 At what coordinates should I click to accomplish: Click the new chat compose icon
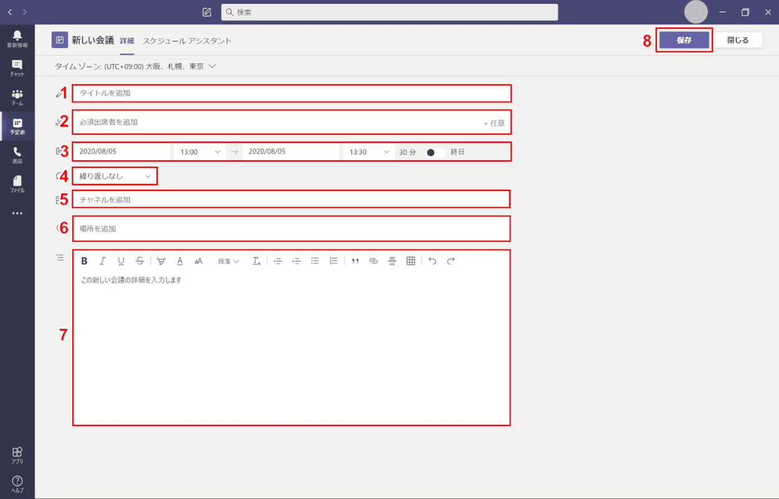pyautogui.click(x=207, y=12)
